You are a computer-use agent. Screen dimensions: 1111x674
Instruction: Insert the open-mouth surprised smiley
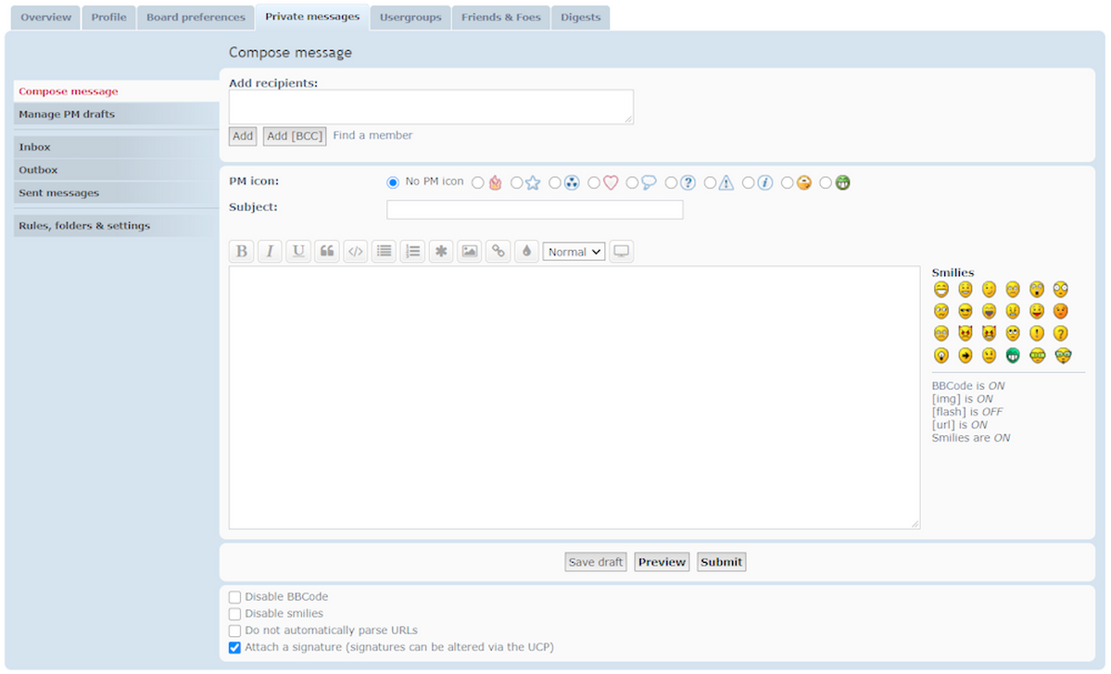(1037, 289)
